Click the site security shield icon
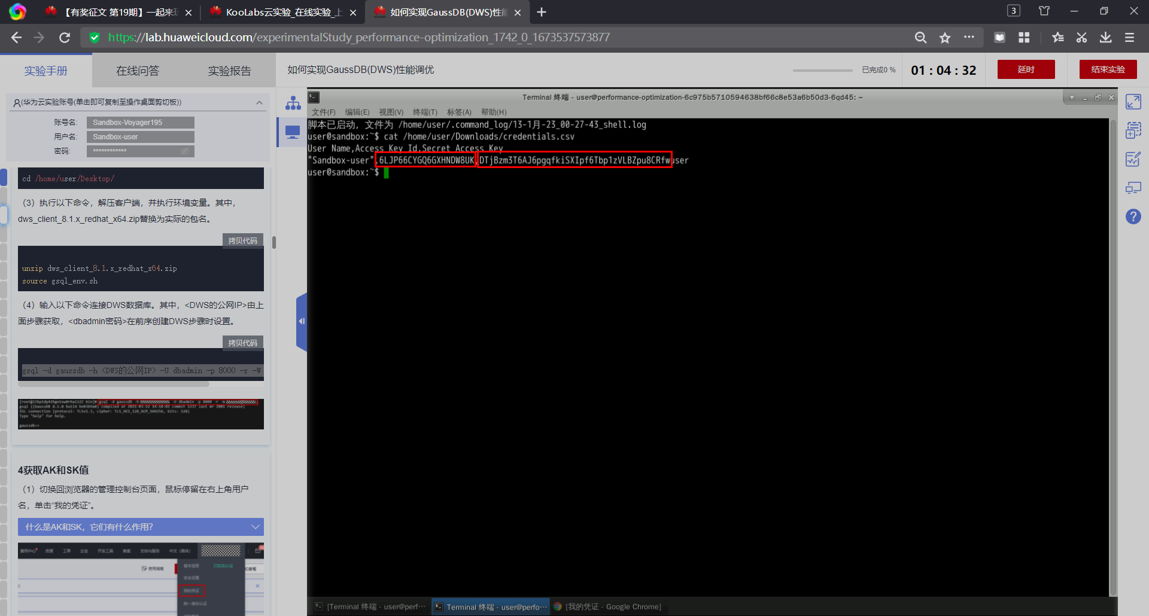 pos(94,38)
